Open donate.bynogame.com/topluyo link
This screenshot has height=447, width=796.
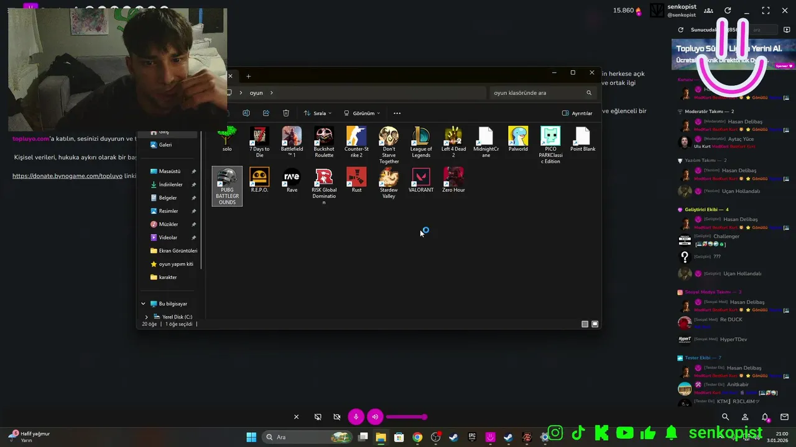tap(67, 176)
